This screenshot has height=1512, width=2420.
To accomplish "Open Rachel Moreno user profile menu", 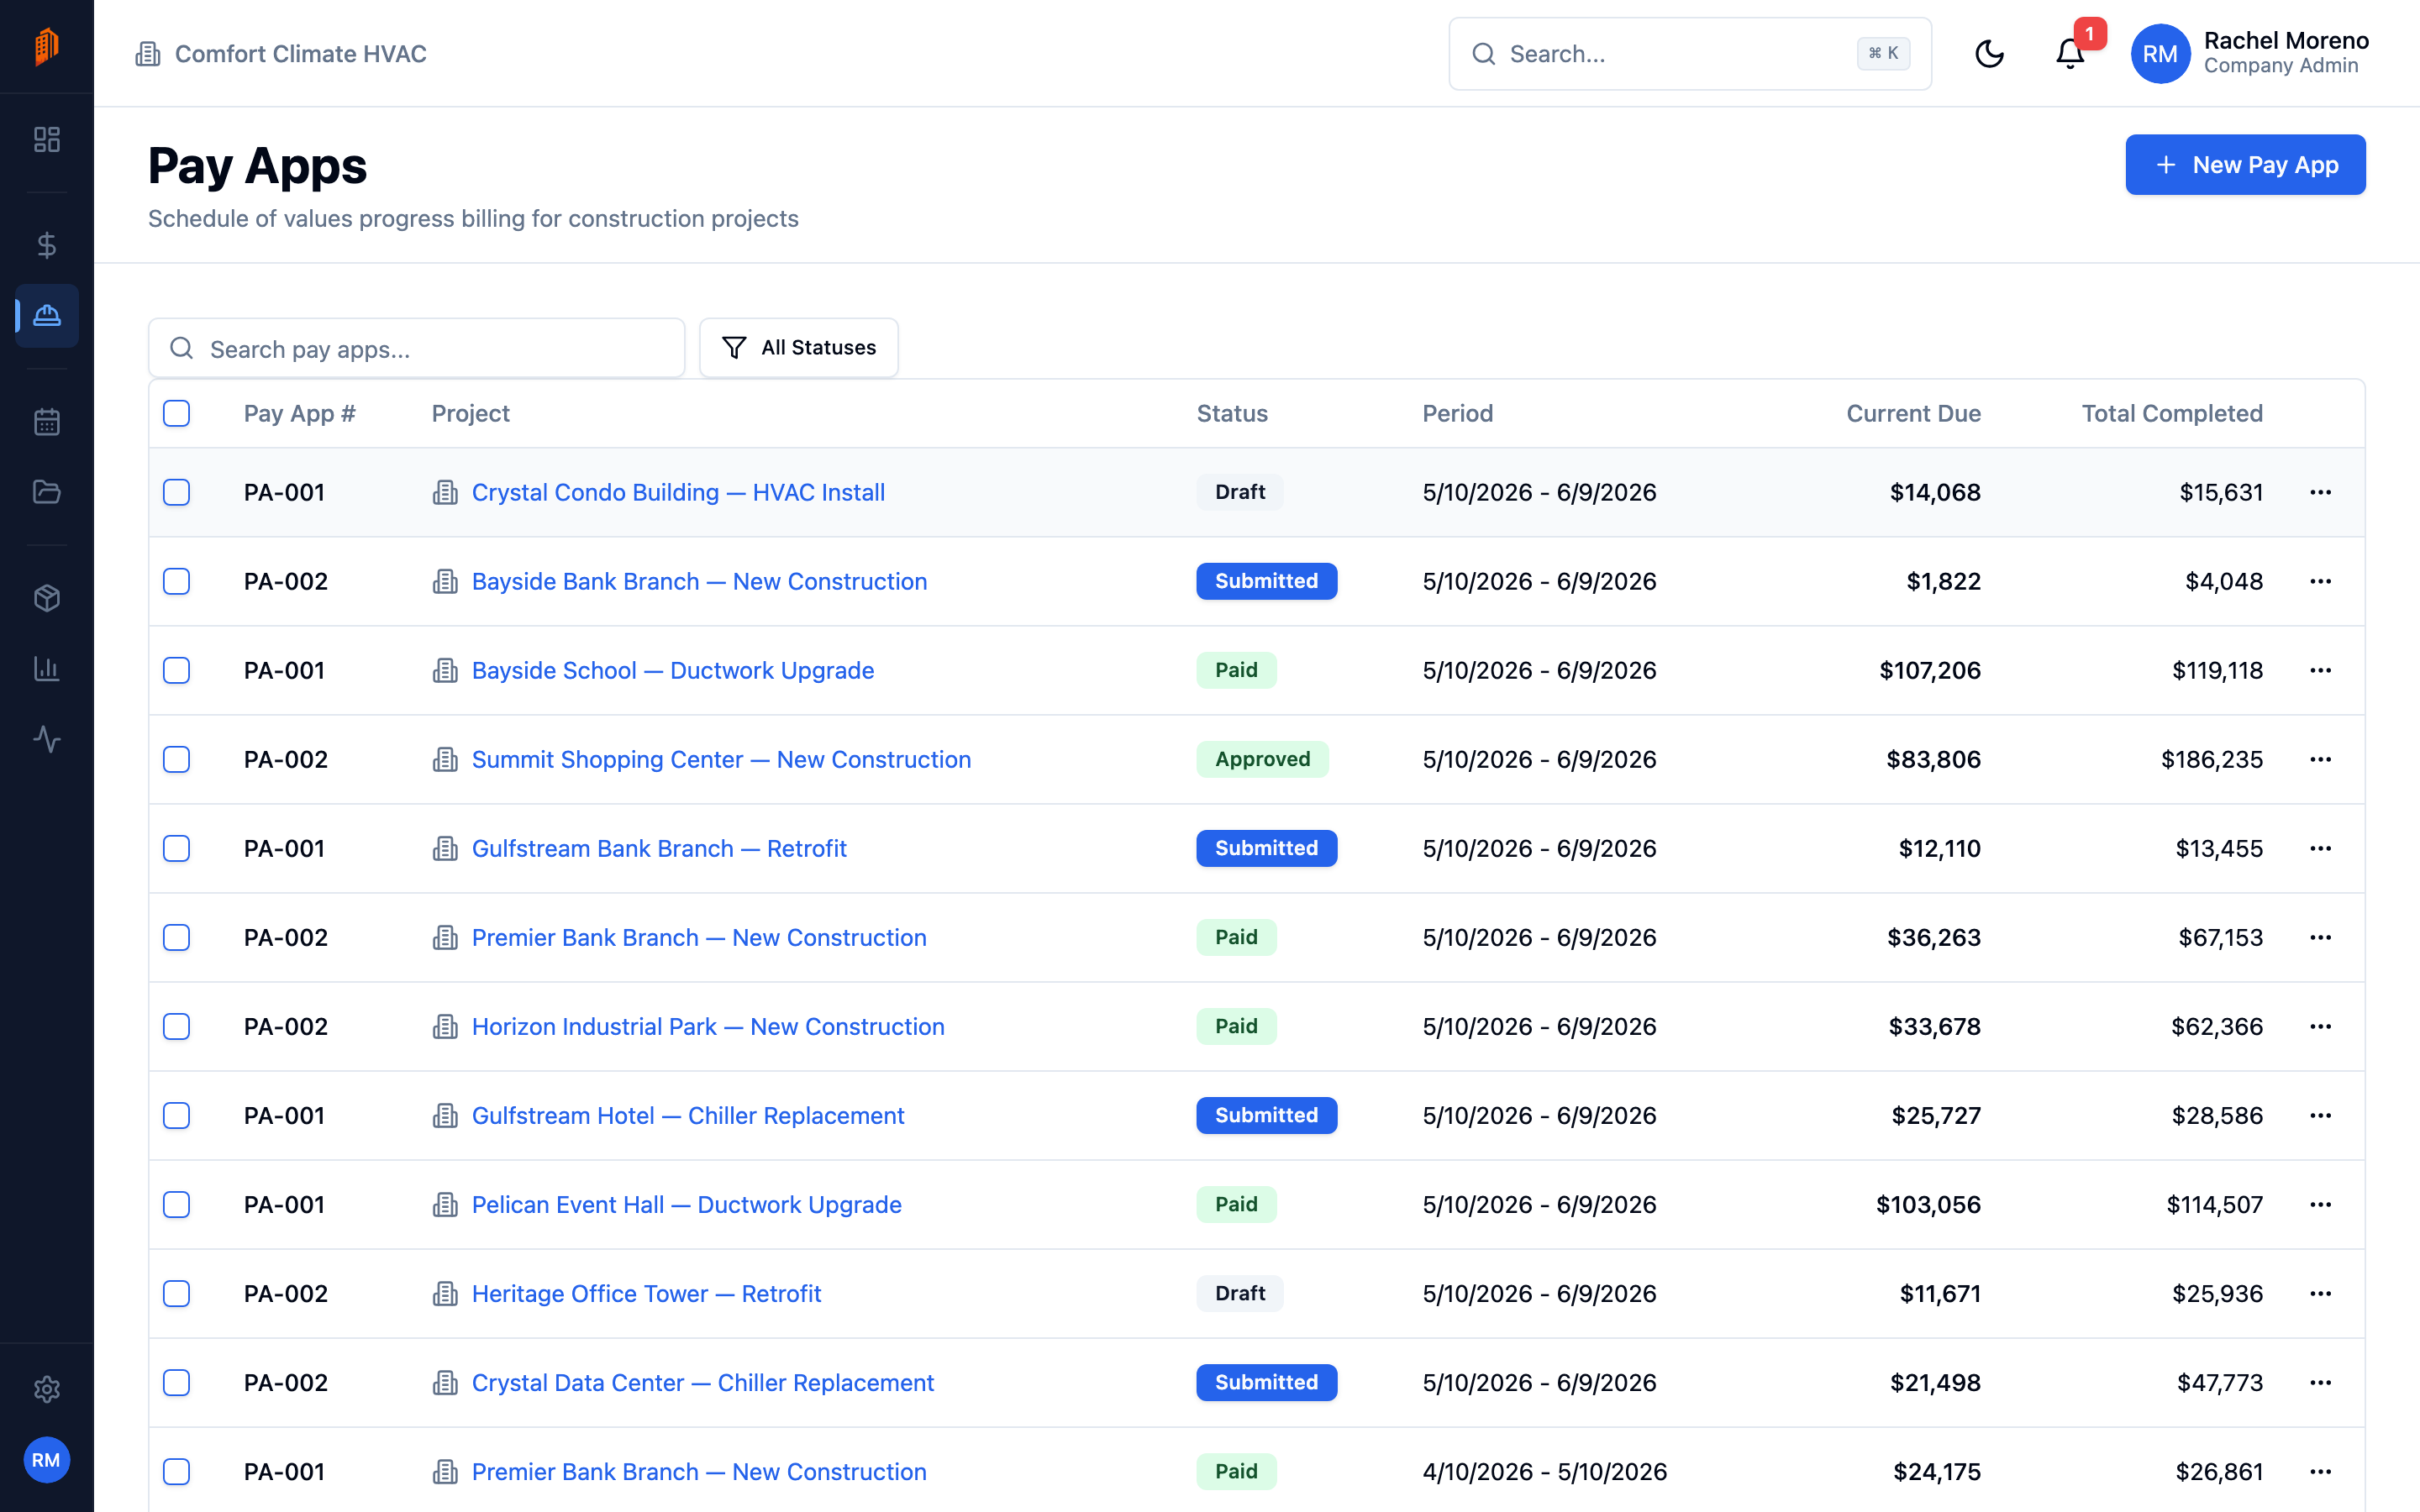I will pyautogui.click(x=2250, y=54).
